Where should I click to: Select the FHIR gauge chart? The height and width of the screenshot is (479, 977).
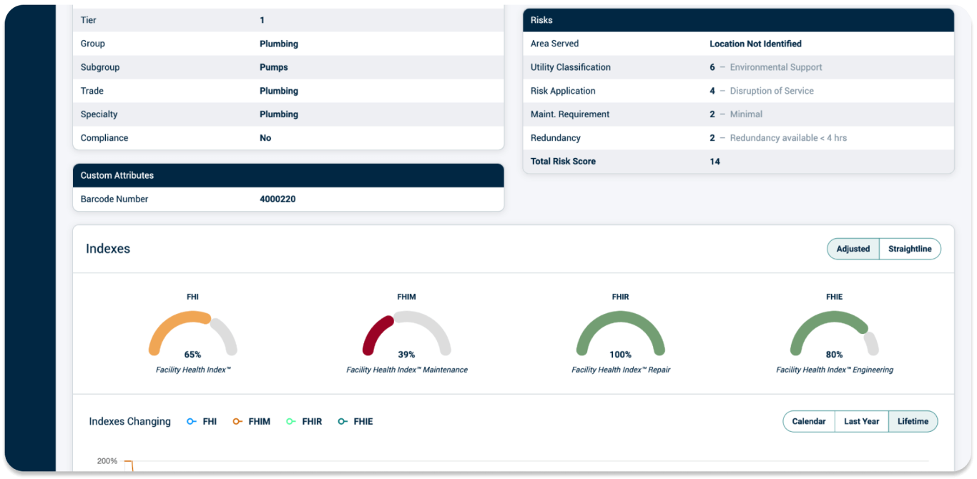click(620, 332)
